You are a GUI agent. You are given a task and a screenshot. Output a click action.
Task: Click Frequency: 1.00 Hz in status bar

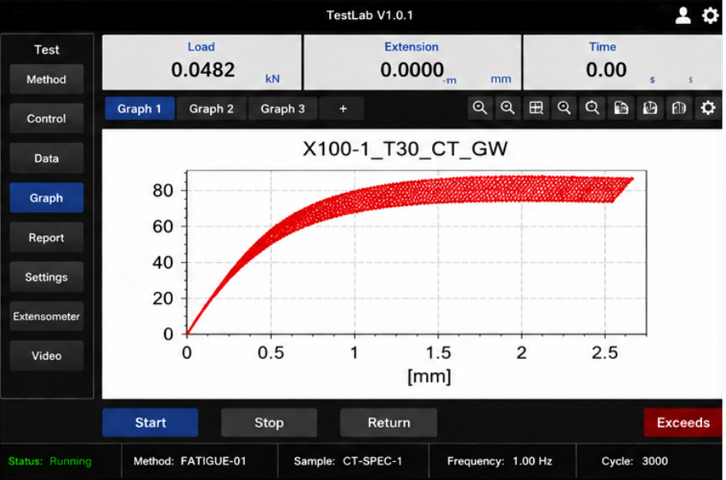point(499,461)
